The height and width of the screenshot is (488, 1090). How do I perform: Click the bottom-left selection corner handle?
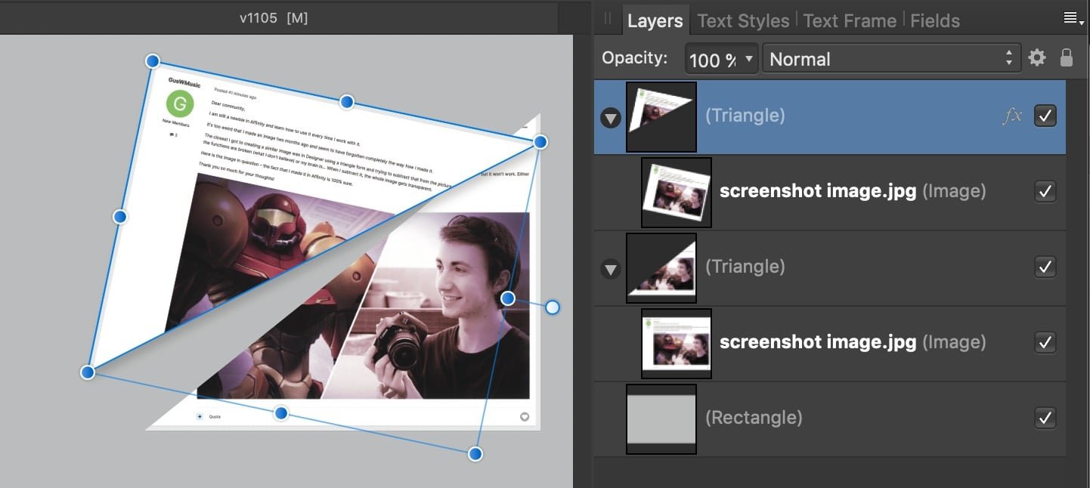click(88, 372)
